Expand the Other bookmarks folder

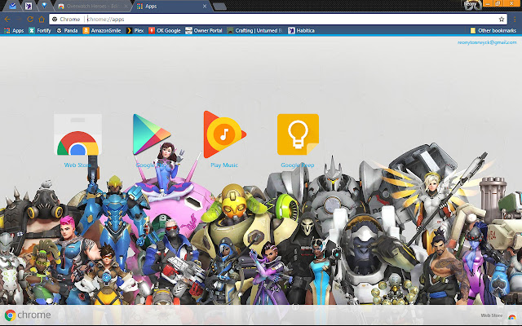pos(493,31)
